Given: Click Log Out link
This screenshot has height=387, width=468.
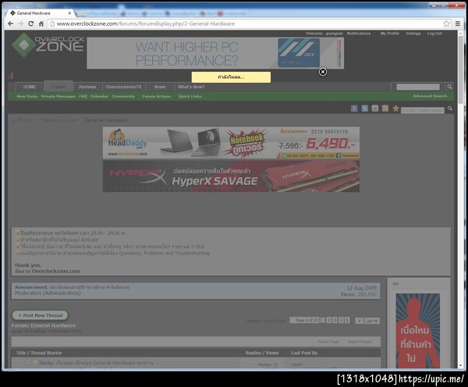Looking at the screenshot, I should pos(434,34).
